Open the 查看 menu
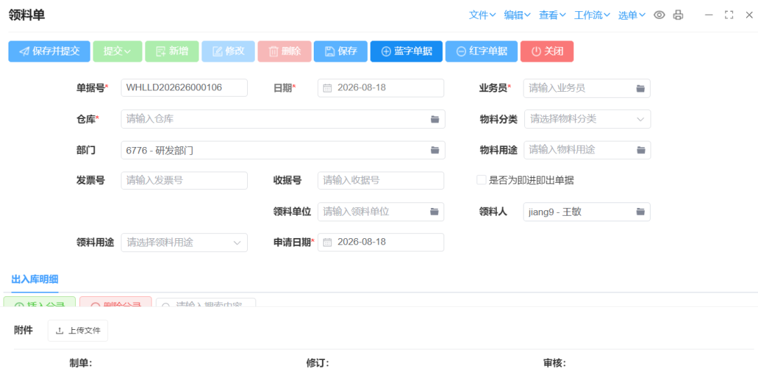This screenshot has width=758, height=374. pyautogui.click(x=552, y=15)
